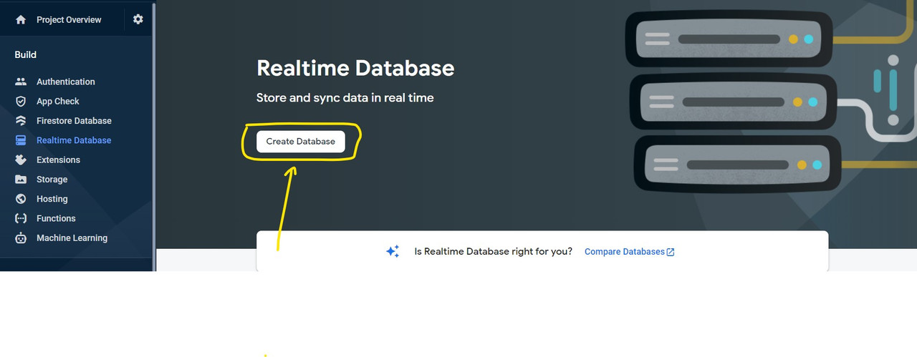The width and height of the screenshot is (917, 357).
Task: Click the Build section heading
Action: [x=26, y=54]
